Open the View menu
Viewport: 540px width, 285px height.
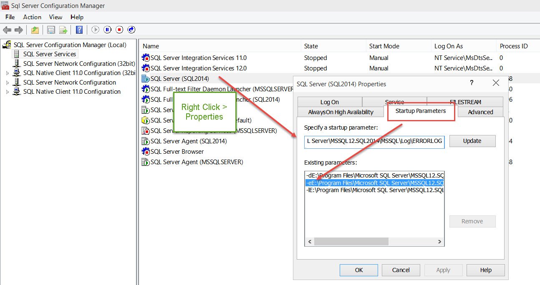pos(56,17)
